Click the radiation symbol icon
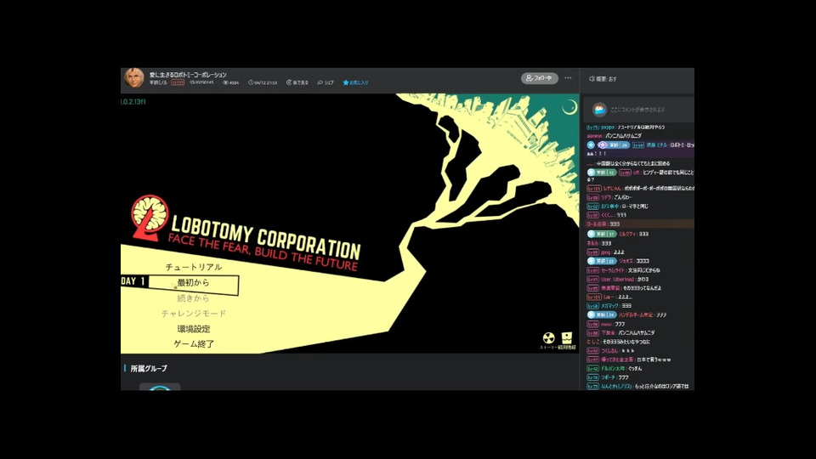 548,338
